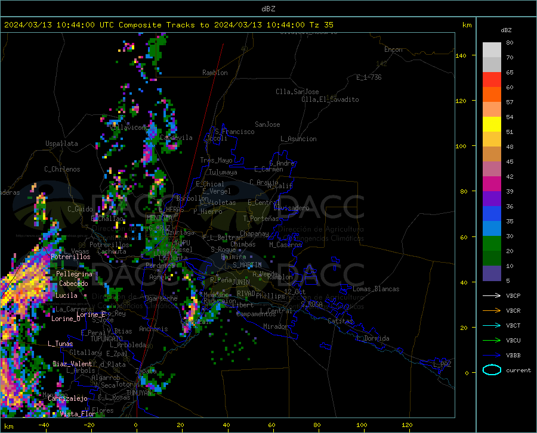
Task: Click the Encon label at upper right
Action: coord(393,49)
